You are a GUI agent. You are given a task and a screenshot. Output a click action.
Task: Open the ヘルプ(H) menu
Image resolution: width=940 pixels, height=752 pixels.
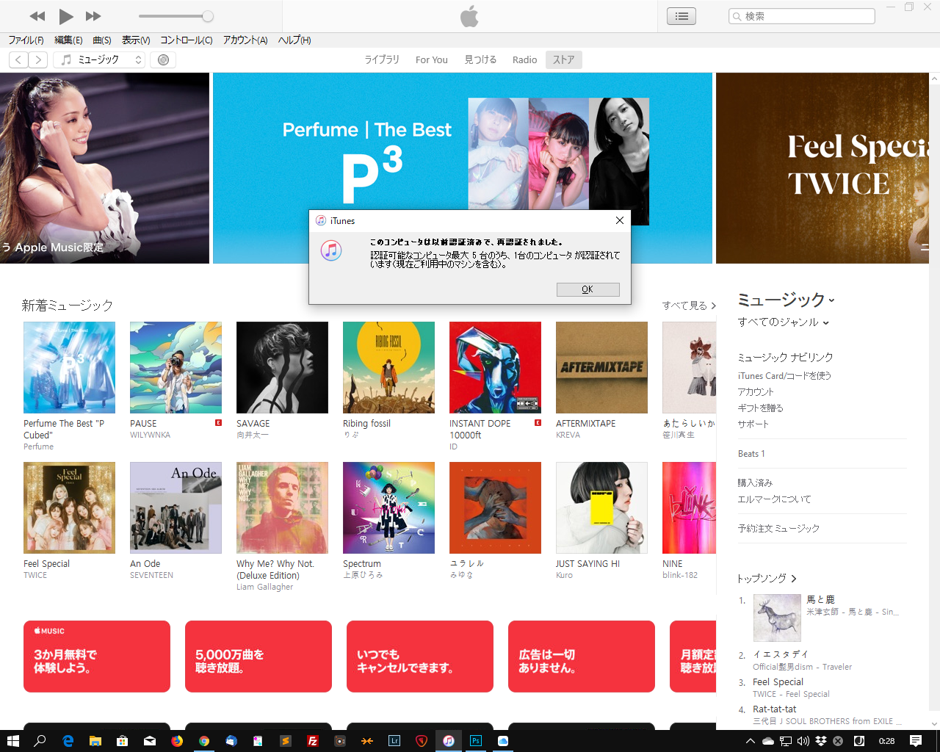(294, 40)
